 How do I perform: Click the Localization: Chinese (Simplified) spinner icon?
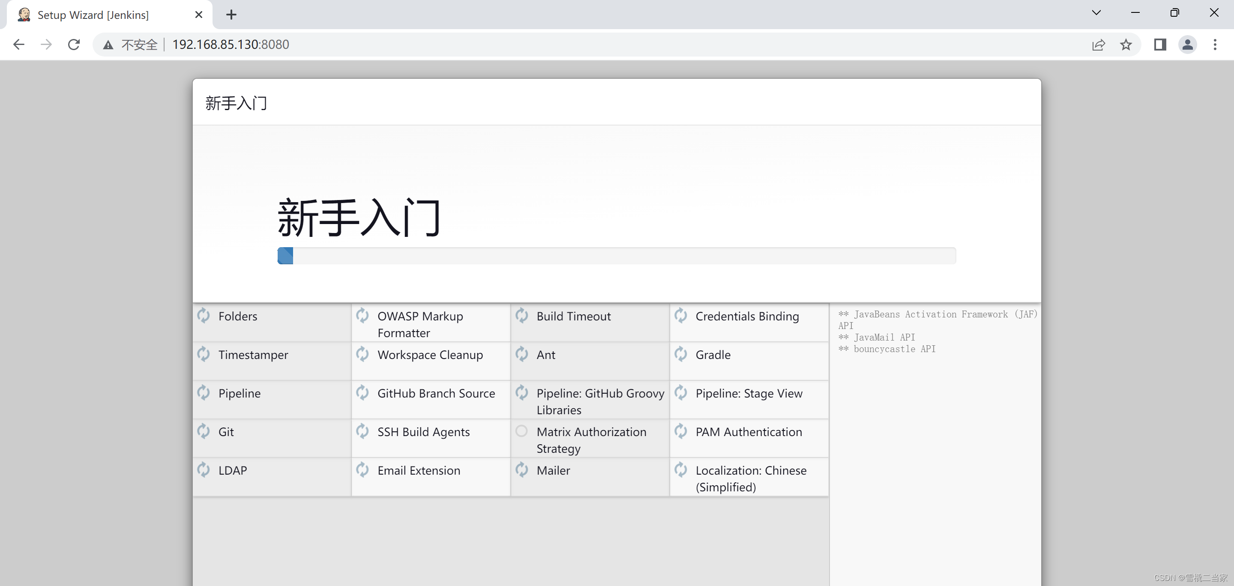click(681, 469)
